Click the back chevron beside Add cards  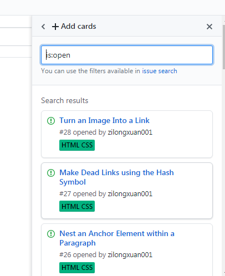pyautogui.click(x=43, y=27)
